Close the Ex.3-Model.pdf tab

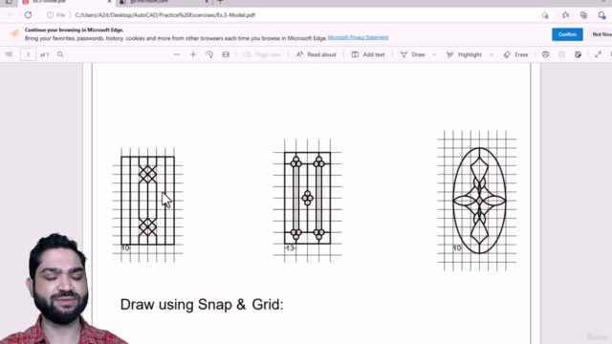point(109,2)
